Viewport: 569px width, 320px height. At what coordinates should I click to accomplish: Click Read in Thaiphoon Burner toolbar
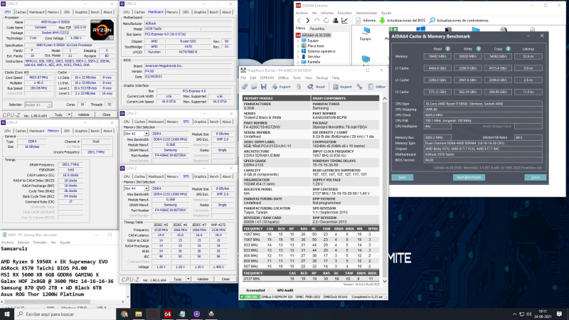[x=316, y=87]
